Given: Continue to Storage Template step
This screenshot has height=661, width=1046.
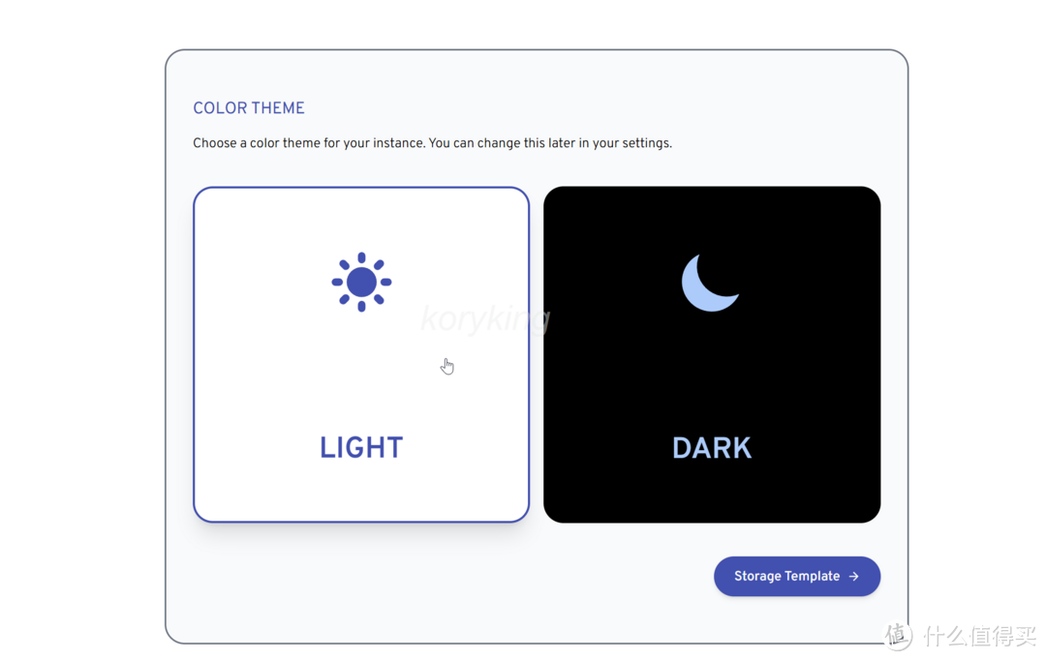Looking at the screenshot, I should [796, 576].
